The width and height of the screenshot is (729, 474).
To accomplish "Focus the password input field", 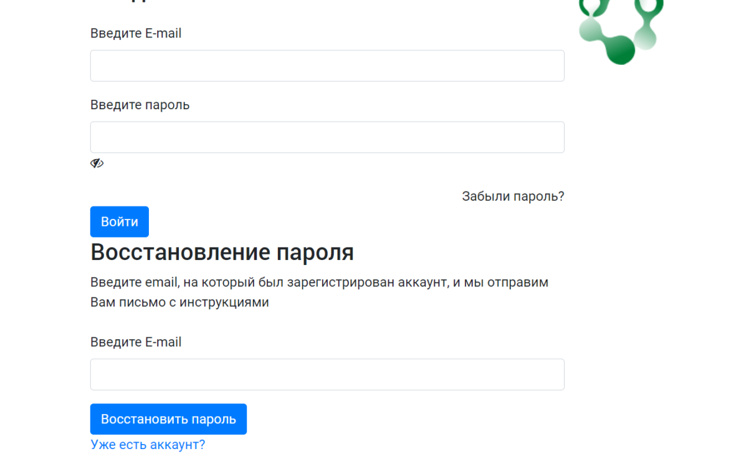I will 327,137.
